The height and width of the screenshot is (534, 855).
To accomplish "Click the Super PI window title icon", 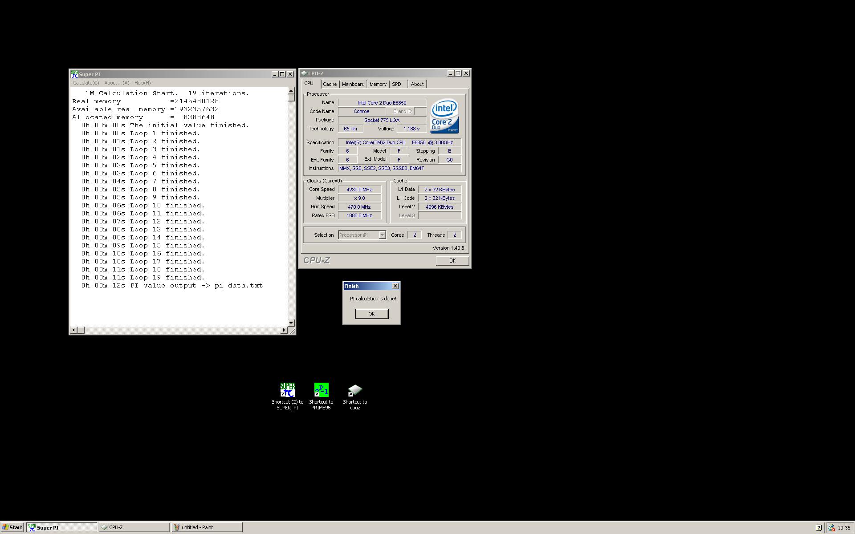I will point(74,74).
